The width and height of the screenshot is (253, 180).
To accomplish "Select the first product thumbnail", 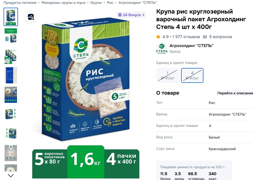I will [11, 17].
